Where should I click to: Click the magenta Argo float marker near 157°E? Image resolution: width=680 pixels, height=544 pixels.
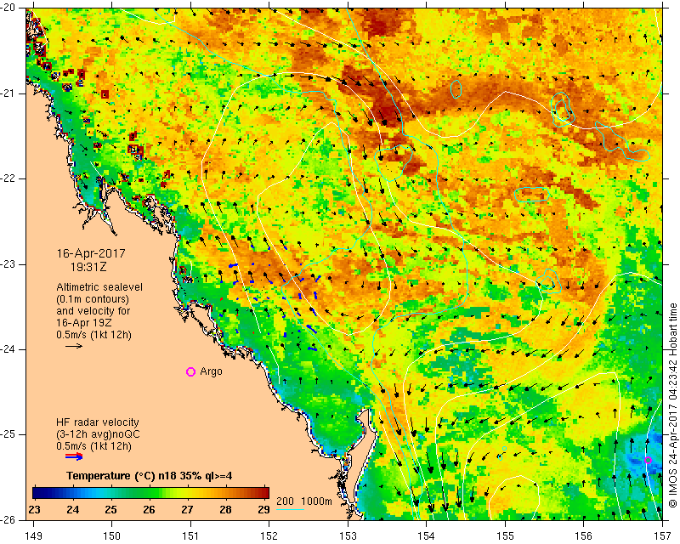click(x=648, y=460)
